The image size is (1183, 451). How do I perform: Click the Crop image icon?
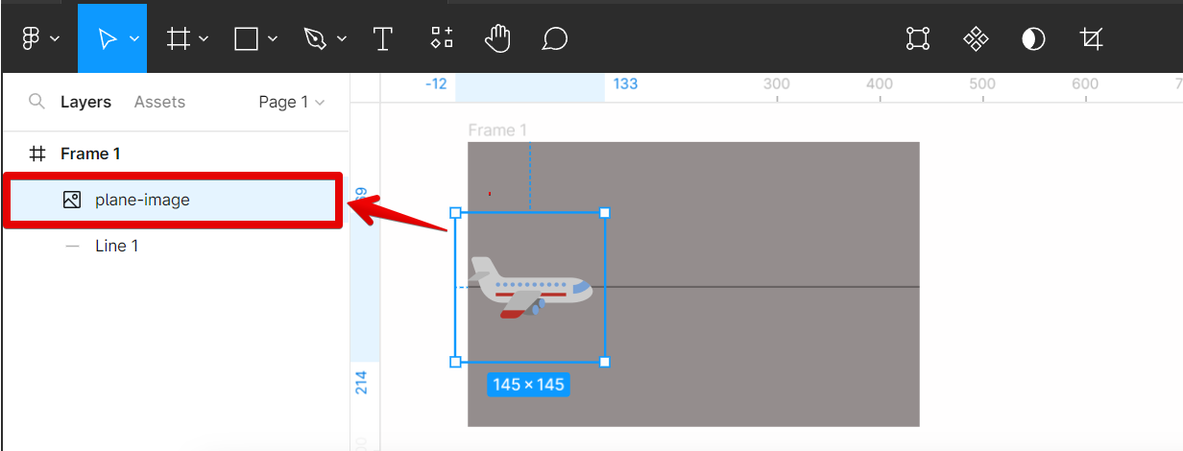pyautogui.click(x=1091, y=38)
